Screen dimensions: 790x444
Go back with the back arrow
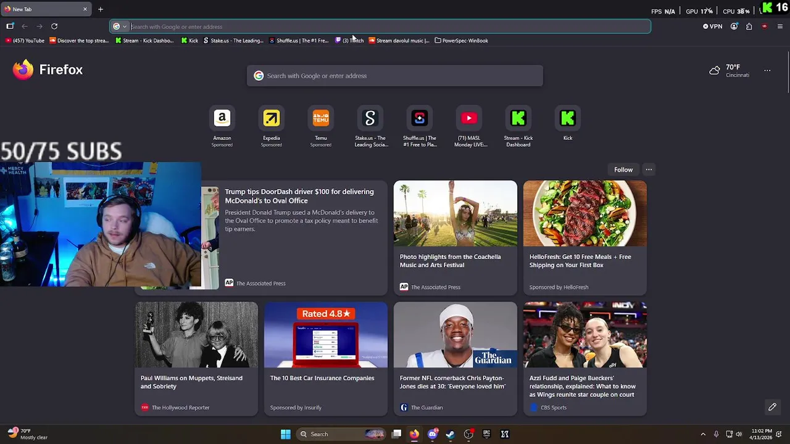(25, 27)
